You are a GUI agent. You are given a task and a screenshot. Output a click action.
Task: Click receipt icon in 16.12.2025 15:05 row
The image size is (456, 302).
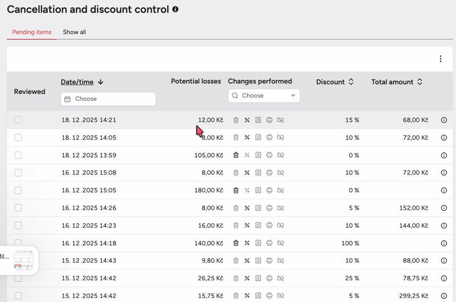[258, 190]
